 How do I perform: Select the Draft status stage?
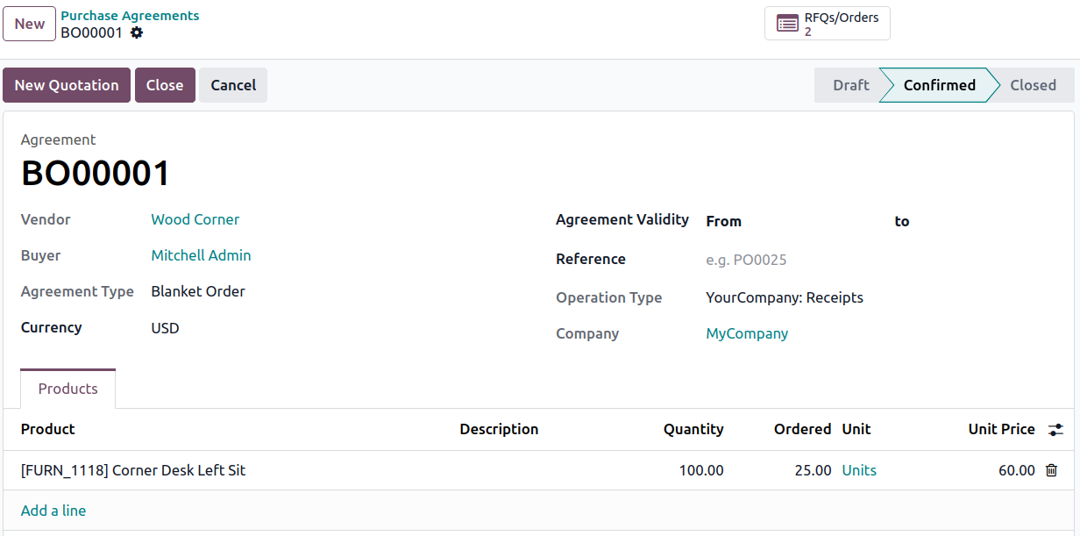850,85
